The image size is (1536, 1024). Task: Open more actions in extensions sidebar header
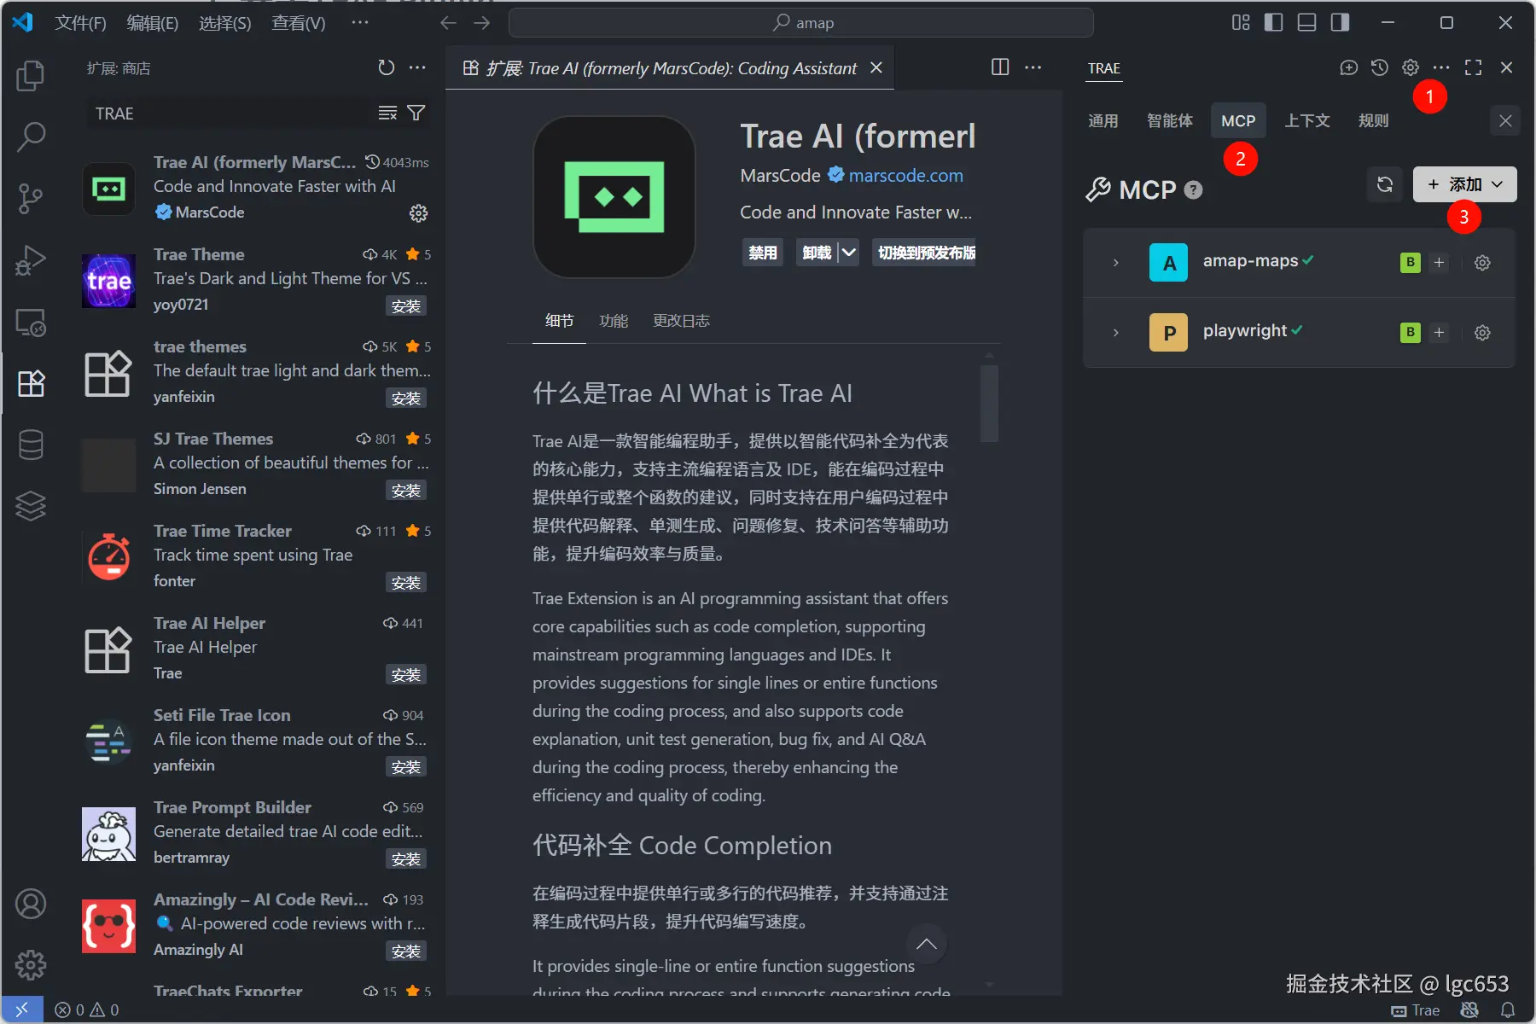[417, 67]
